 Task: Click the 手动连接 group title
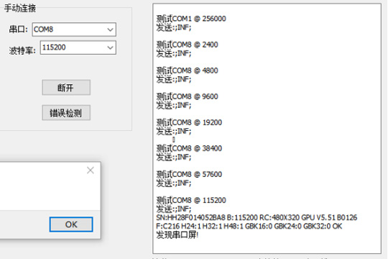[20, 8]
